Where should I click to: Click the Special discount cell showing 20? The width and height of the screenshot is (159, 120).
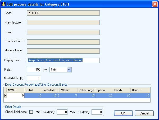(104, 95)
